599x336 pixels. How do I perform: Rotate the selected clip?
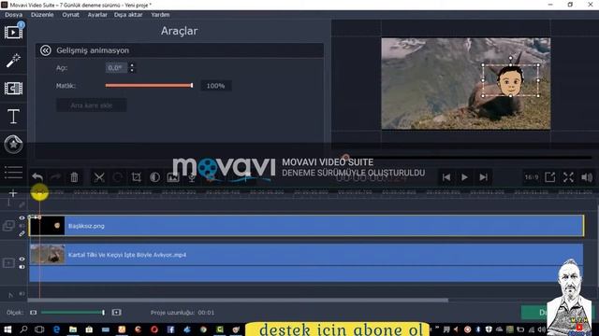[x=118, y=177]
